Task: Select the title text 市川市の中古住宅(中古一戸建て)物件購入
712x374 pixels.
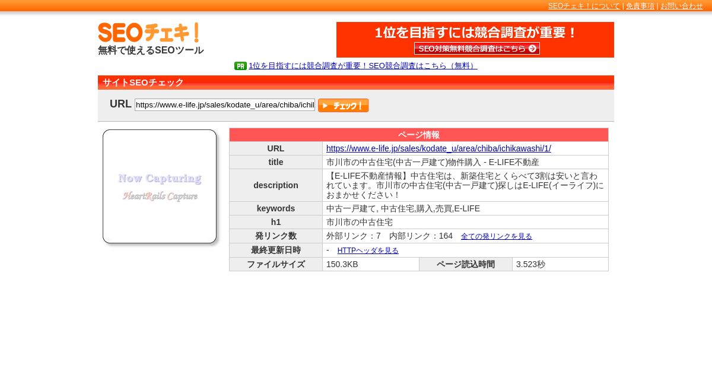Action: (x=402, y=162)
